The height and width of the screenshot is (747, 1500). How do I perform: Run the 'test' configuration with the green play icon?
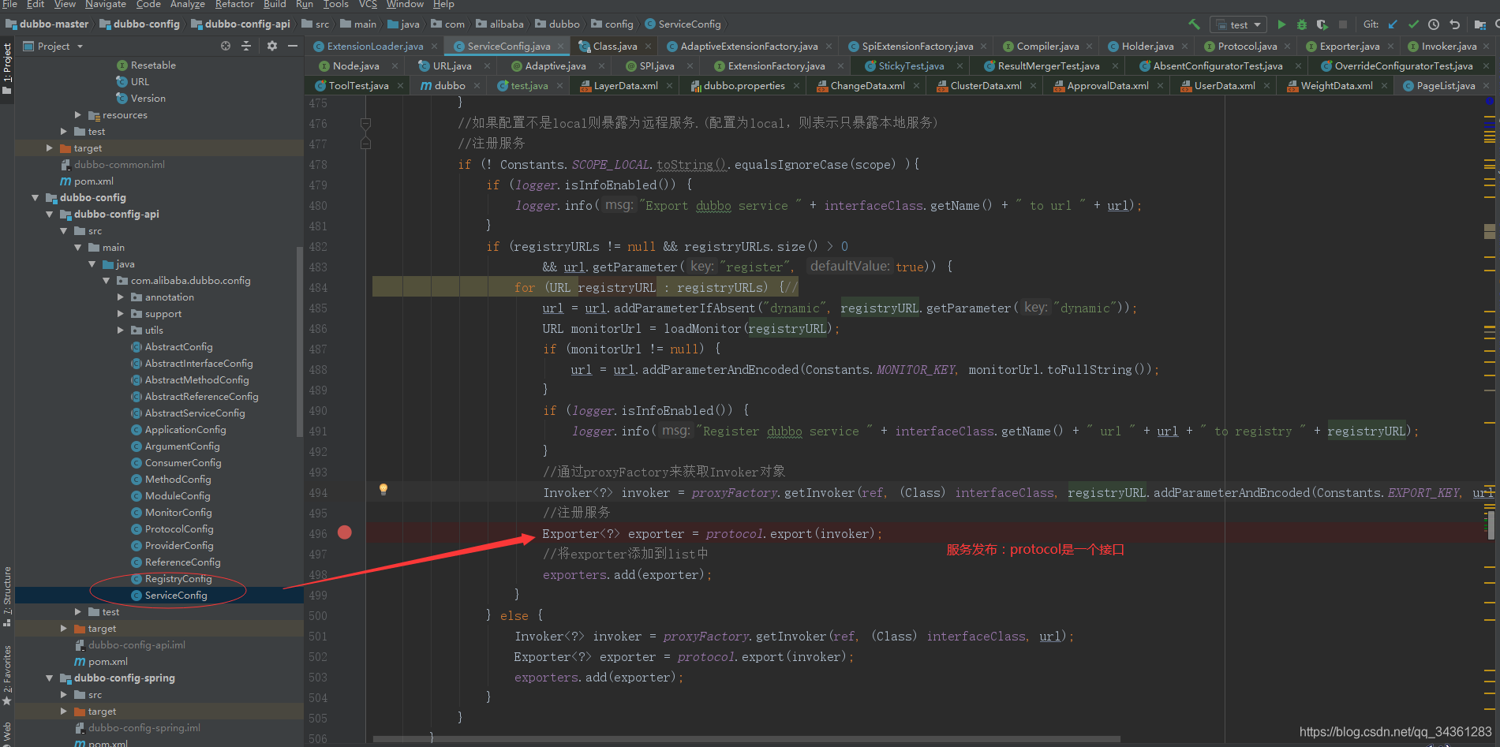[x=1281, y=24]
